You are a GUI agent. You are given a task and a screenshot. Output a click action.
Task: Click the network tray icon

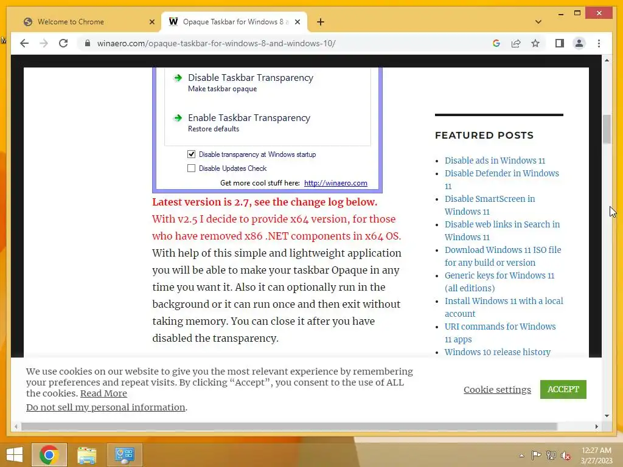tap(551, 455)
